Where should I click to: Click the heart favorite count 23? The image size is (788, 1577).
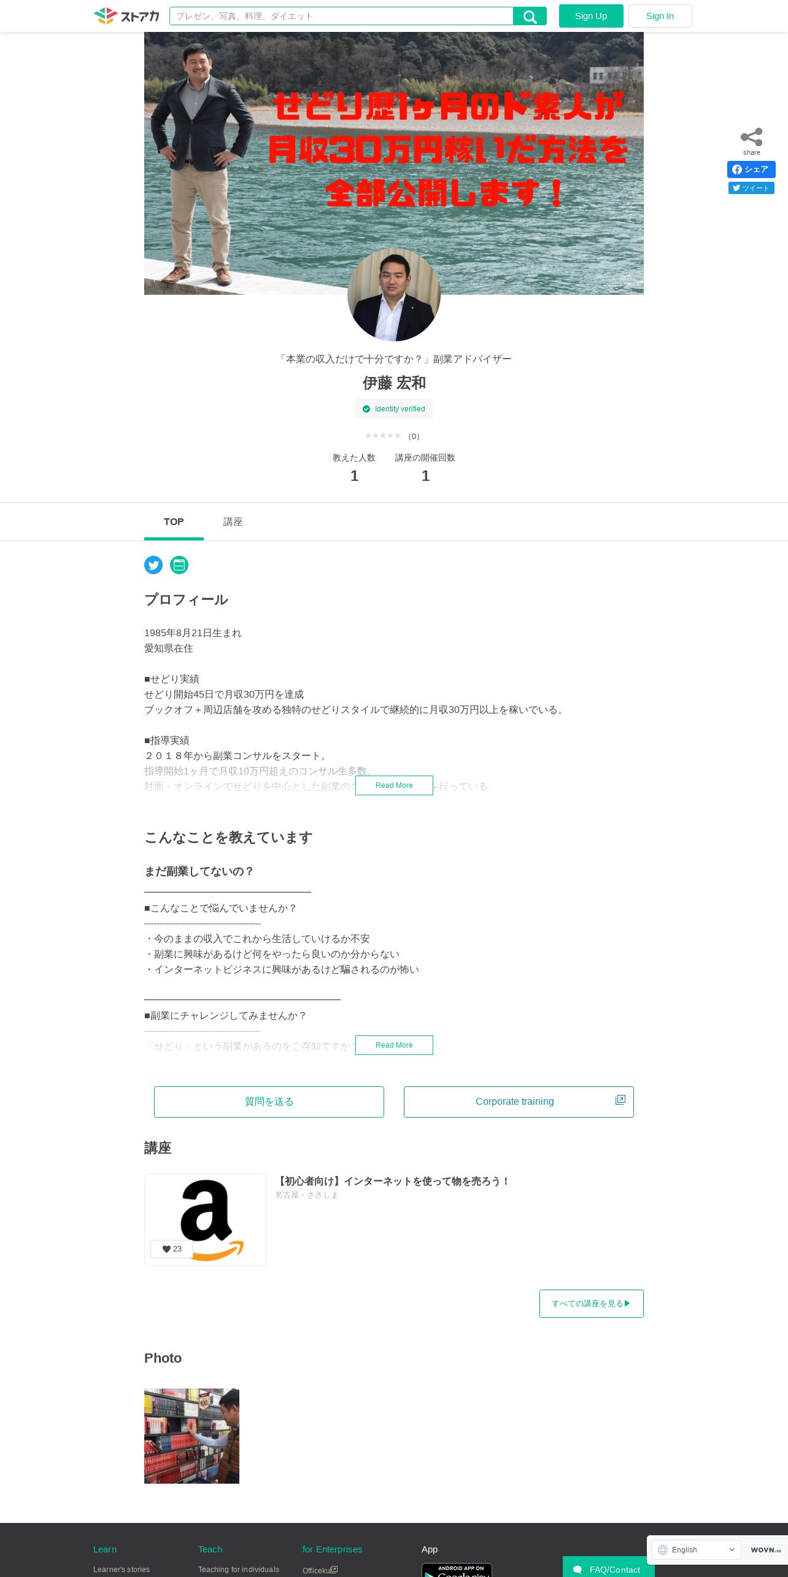(172, 1249)
